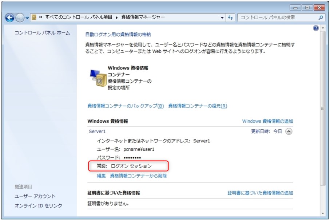330x220 pixels.
Task: Open ユーザー アカウント related link
Action: pos(35,196)
